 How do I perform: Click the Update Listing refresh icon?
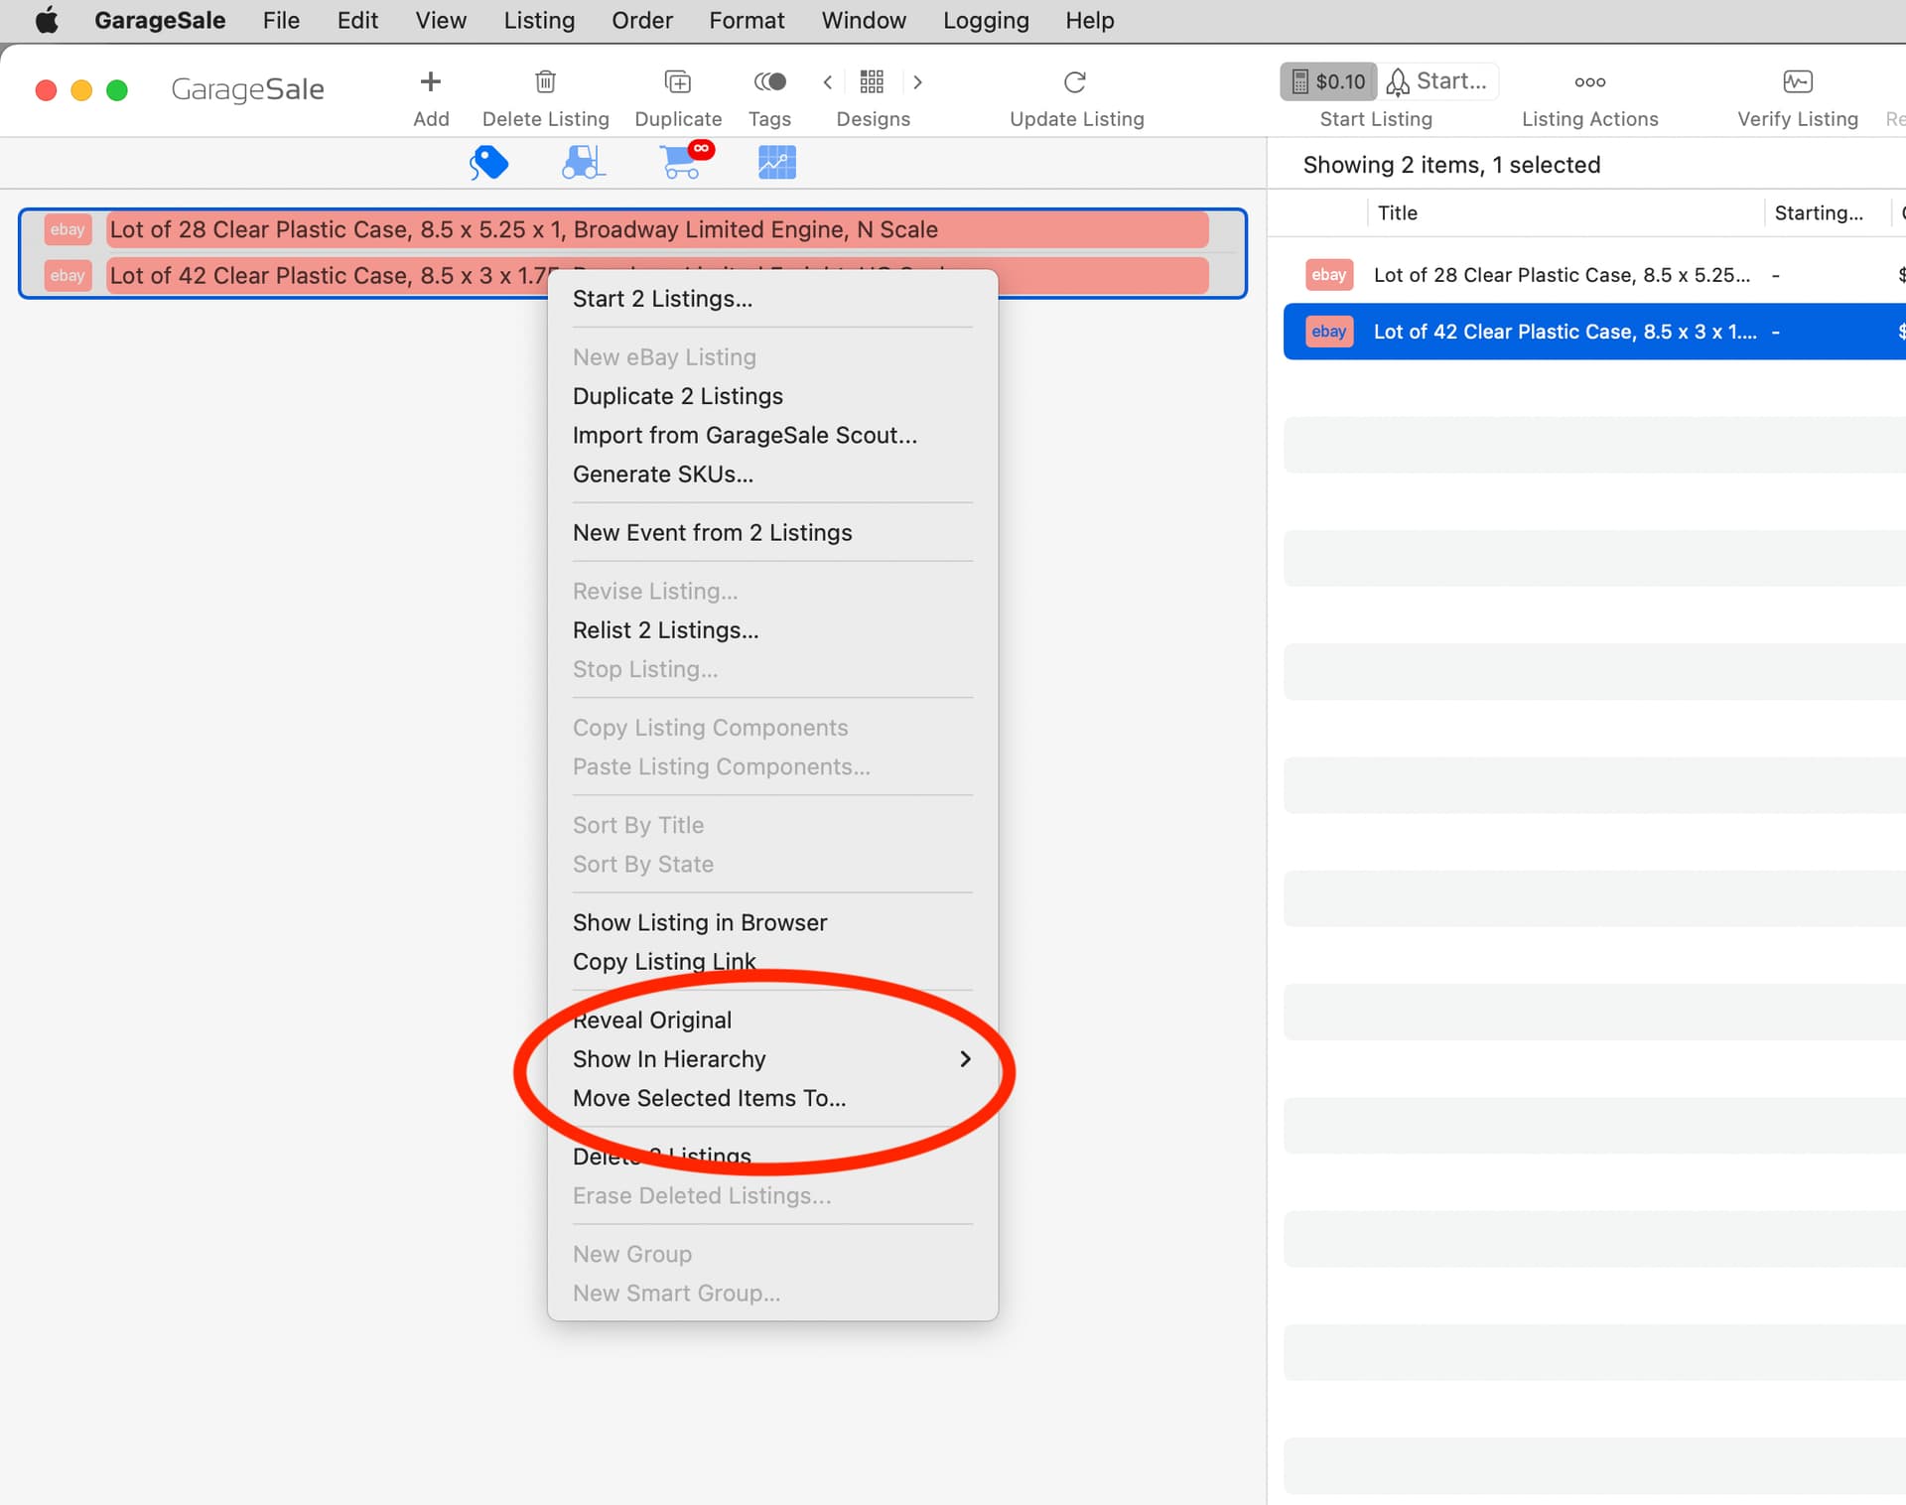point(1075,81)
